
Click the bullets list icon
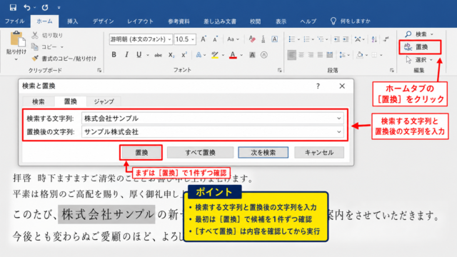pyautogui.click(x=291, y=39)
